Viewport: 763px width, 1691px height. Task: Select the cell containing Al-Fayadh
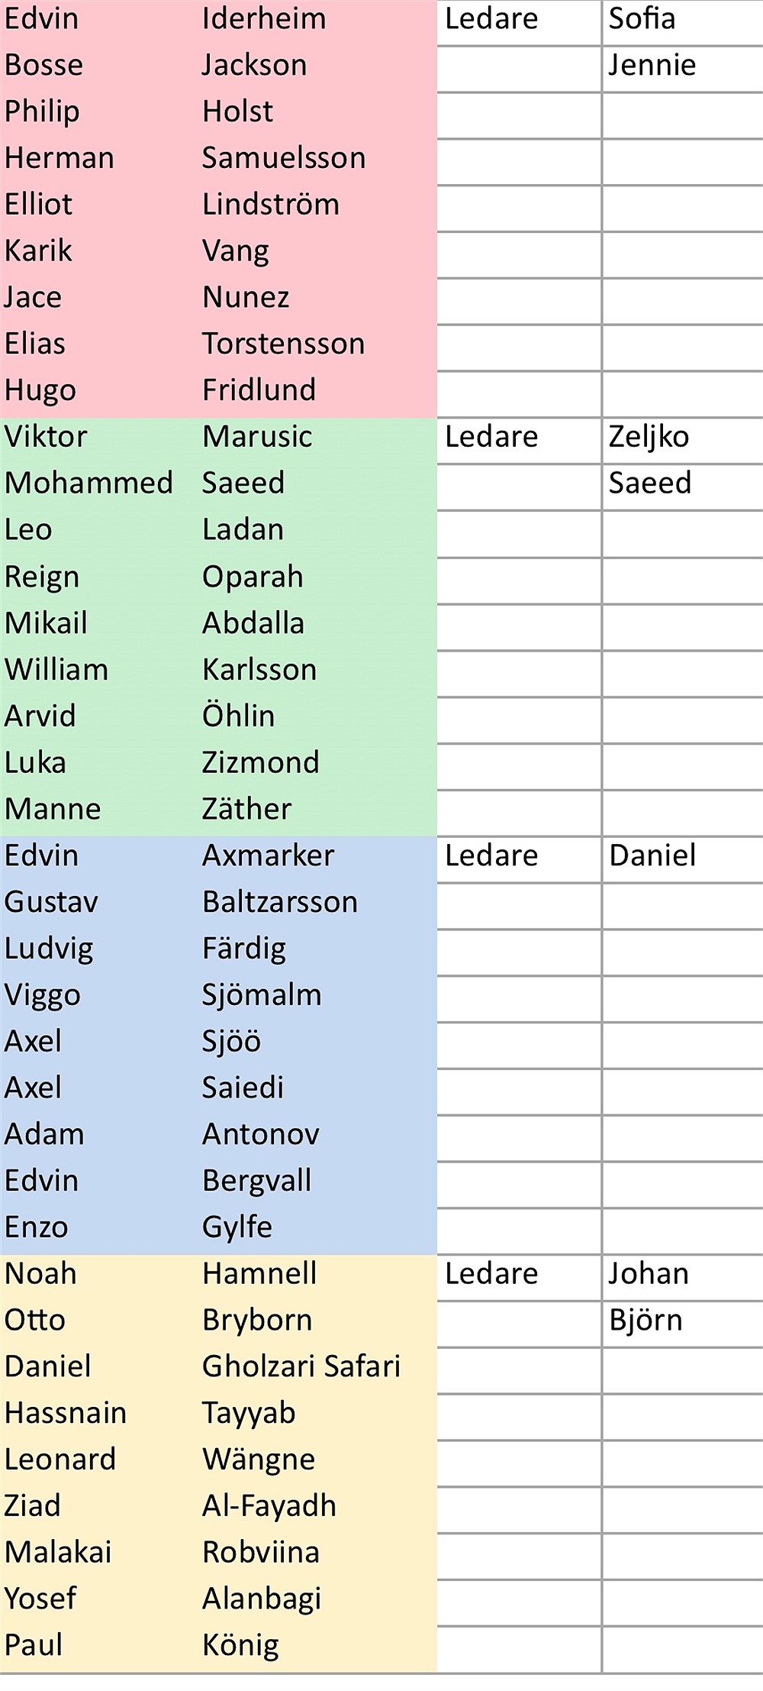point(269,1505)
